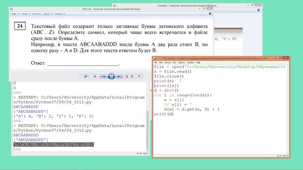Click the line 'for i in range(len(s)):'
This screenshot has height=170, width=303.
point(183,95)
